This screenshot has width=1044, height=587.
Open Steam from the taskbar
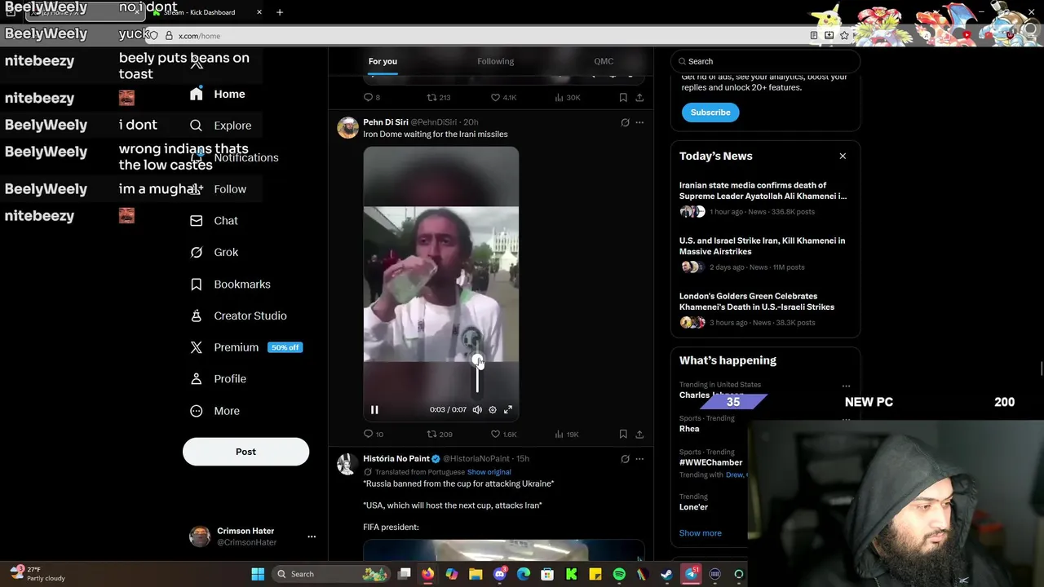click(x=666, y=574)
